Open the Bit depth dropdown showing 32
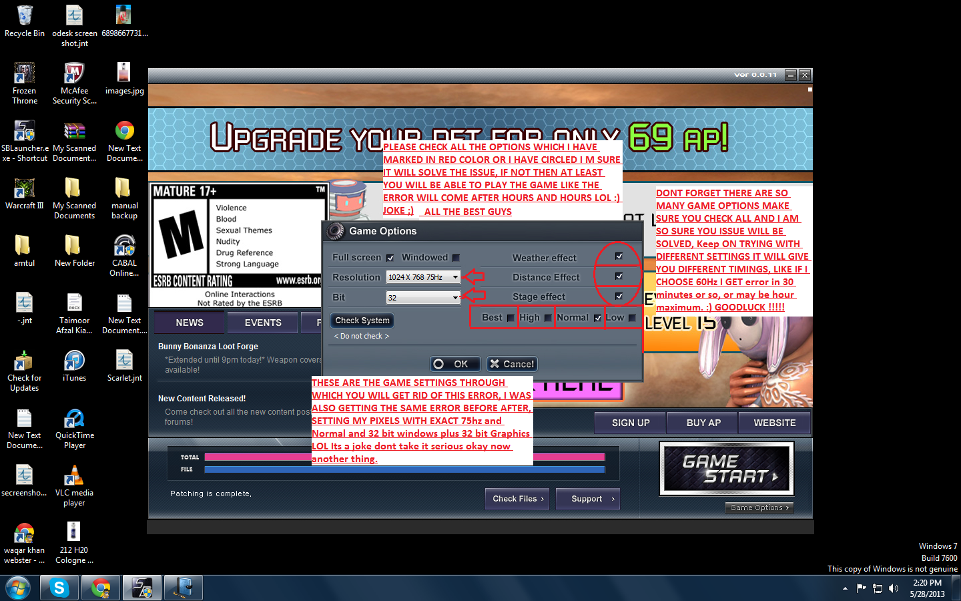Image resolution: width=961 pixels, height=601 pixels. (x=423, y=298)
